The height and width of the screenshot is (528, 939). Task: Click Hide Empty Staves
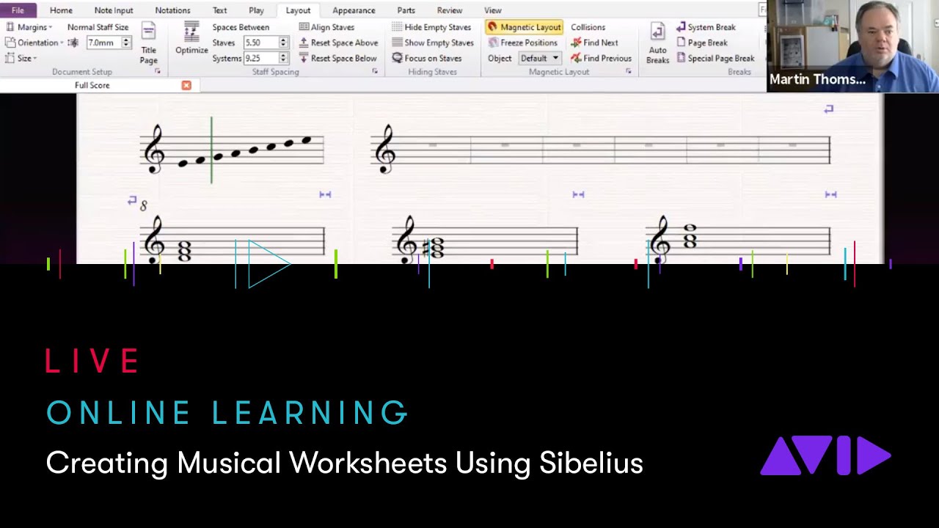431,27
